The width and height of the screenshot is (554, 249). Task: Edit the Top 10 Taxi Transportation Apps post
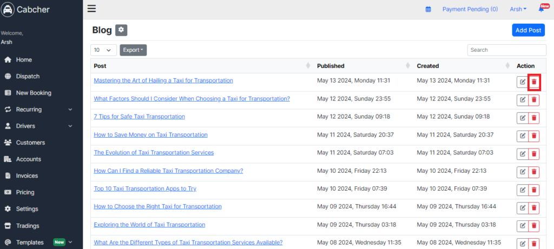pyautogui.click(x=522, y=190)
